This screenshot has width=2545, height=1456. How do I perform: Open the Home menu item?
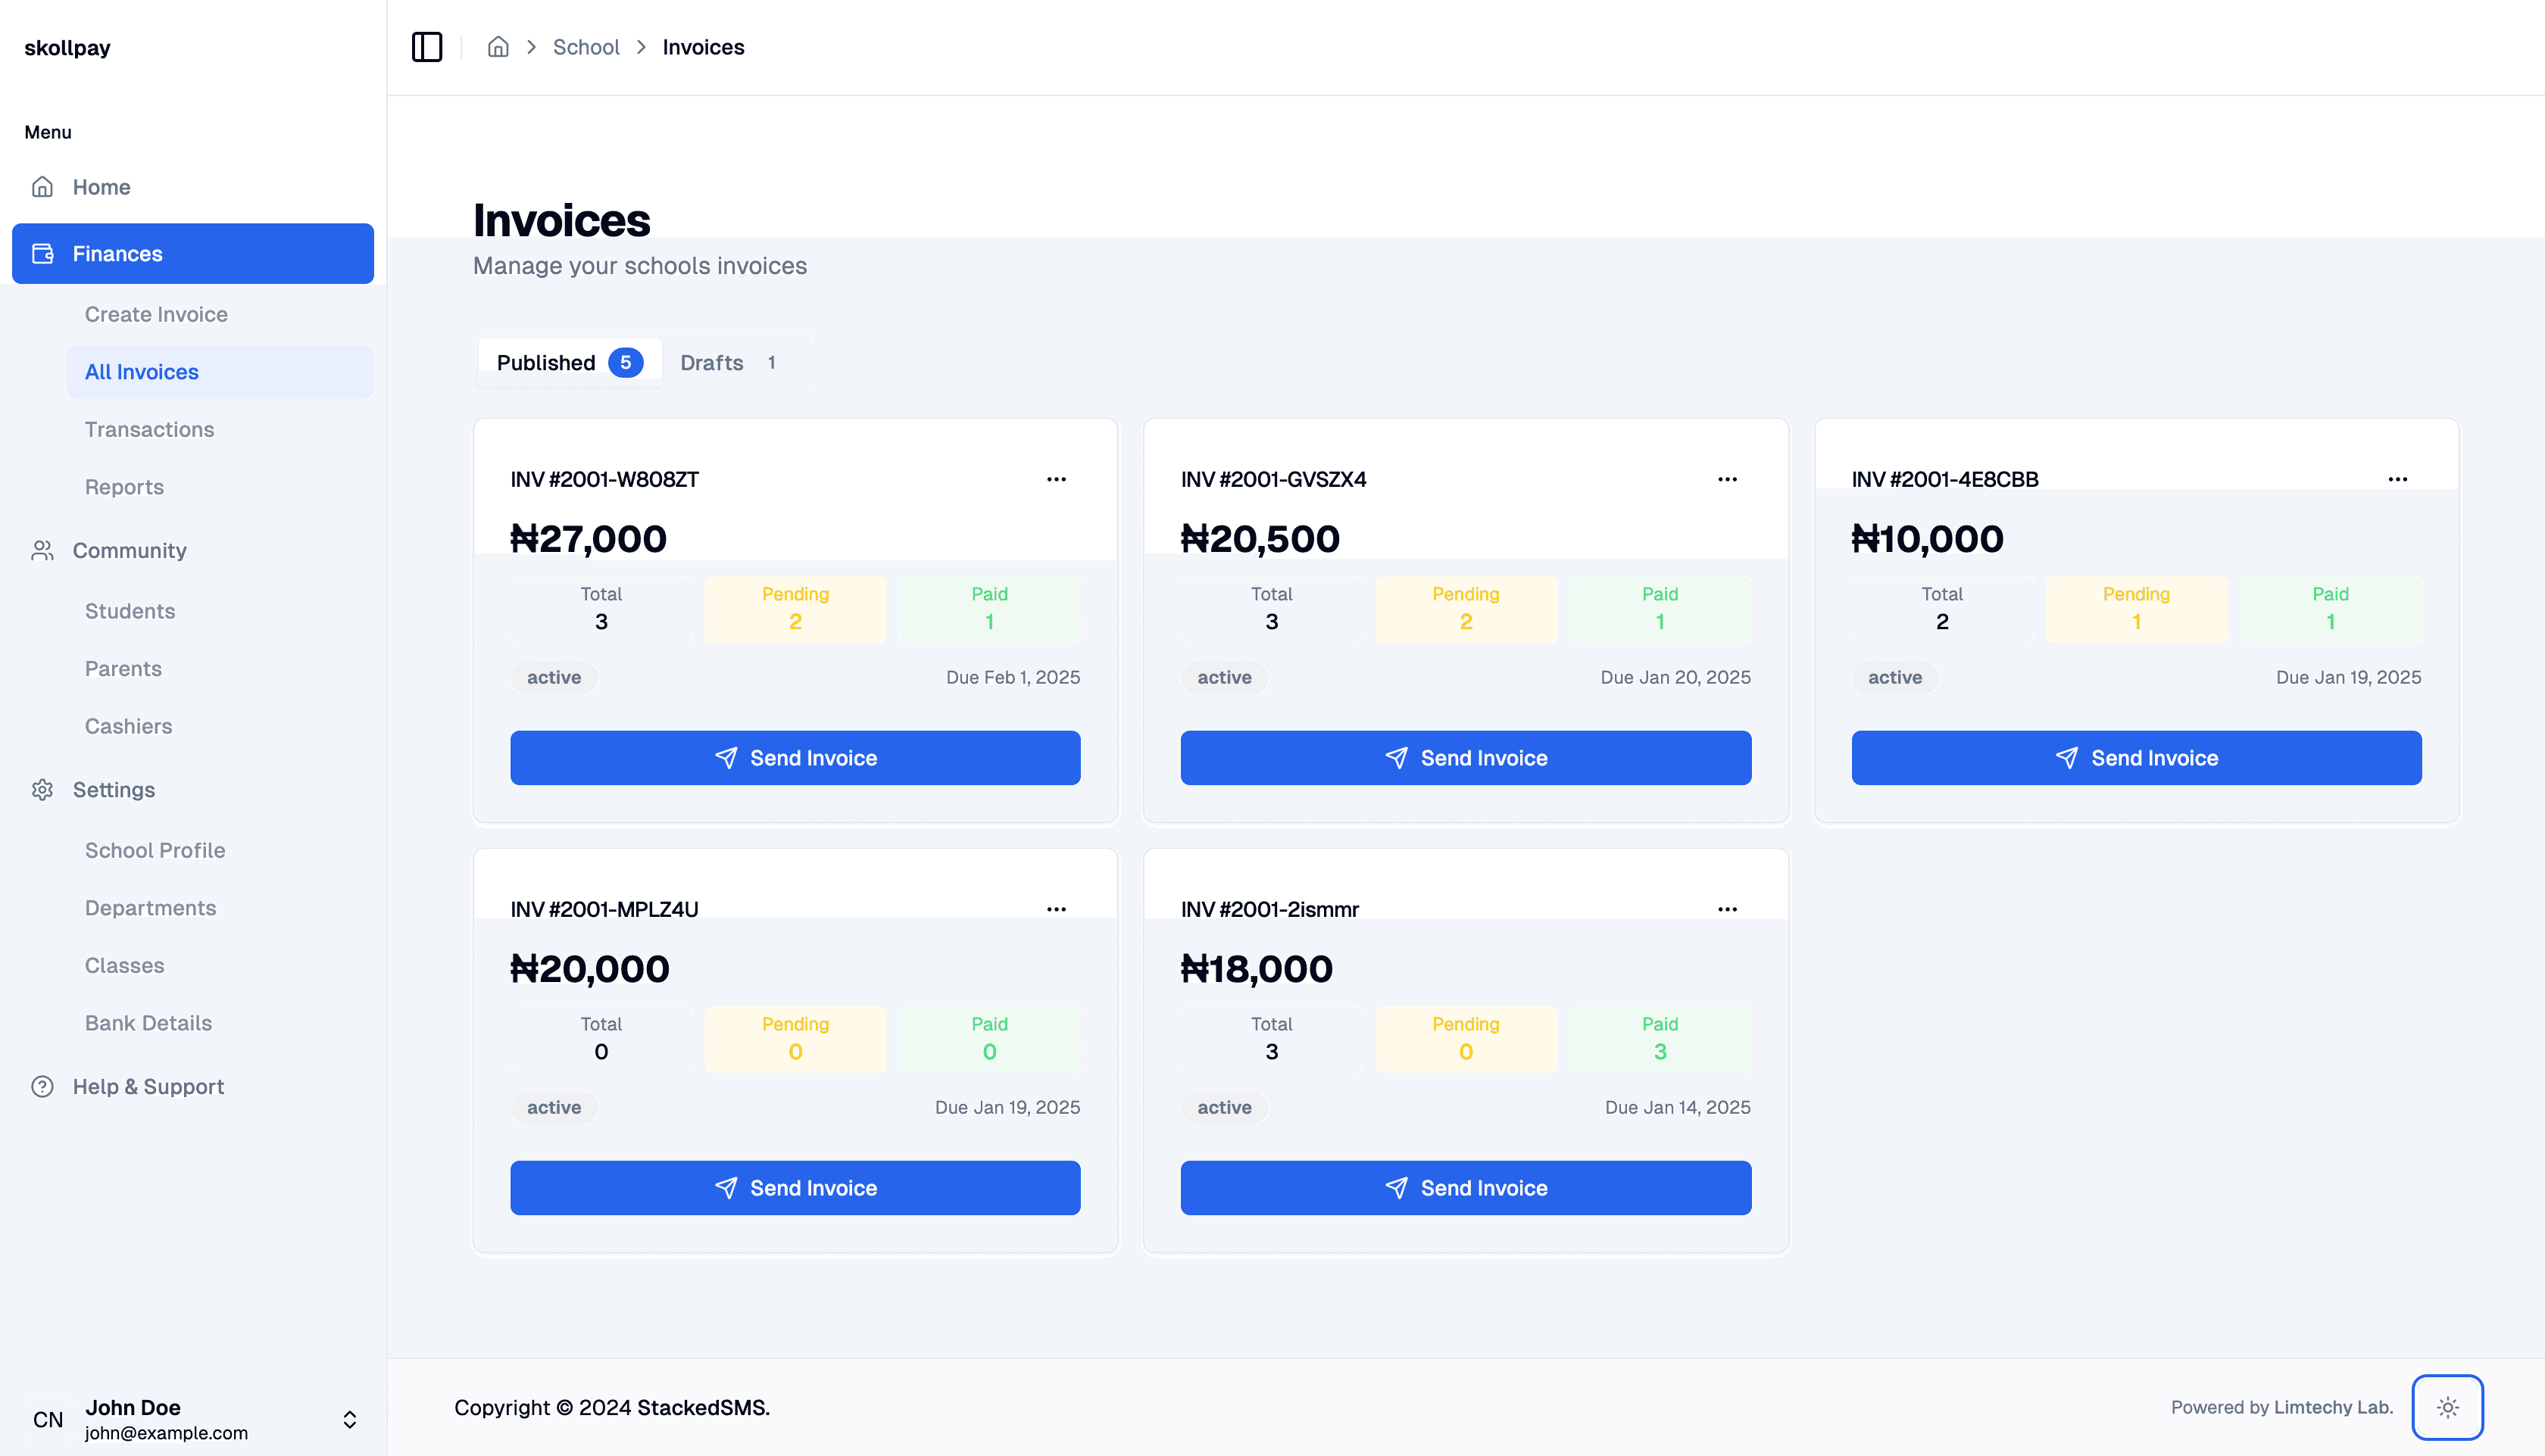pyautogui.click(x=192, y=187)
